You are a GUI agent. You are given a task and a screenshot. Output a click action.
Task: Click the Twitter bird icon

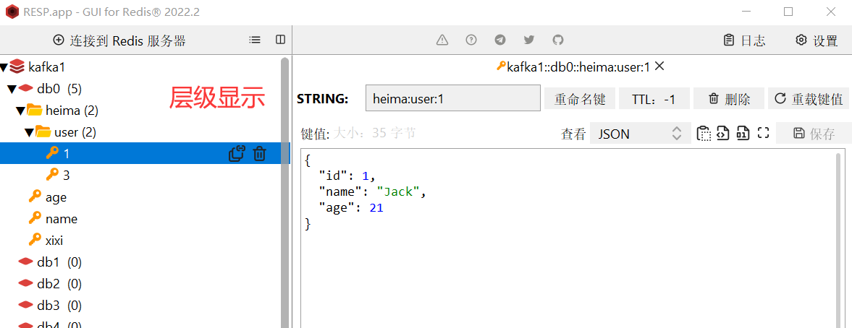tap(529, 40)
